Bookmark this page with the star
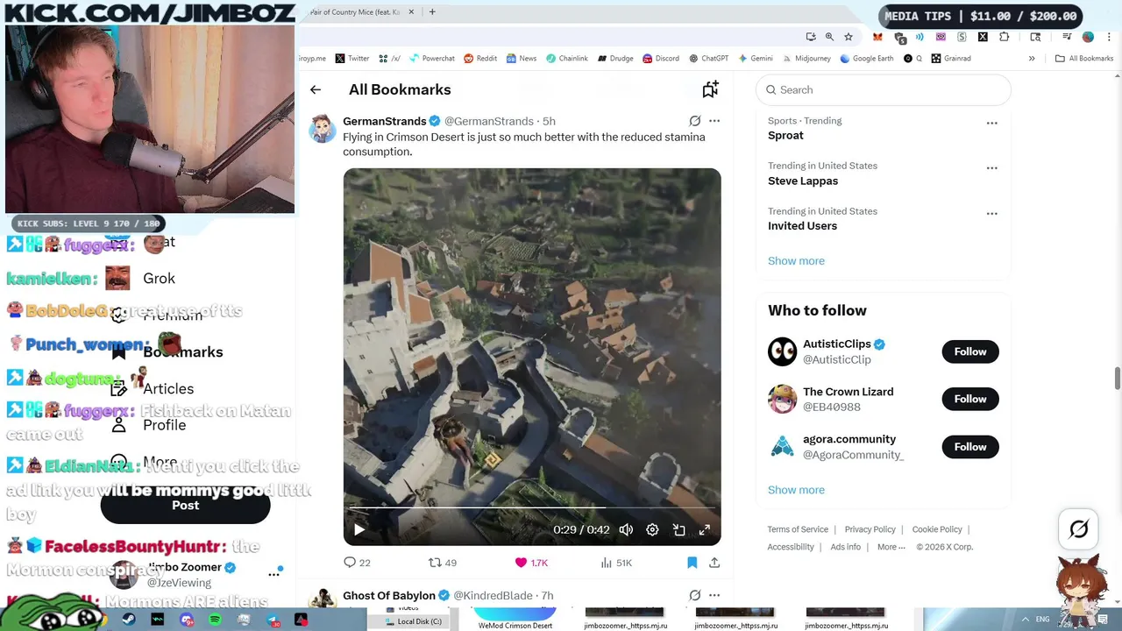Image resolution: width=1122 pixels, height=631 pixels. coord(849,37)
